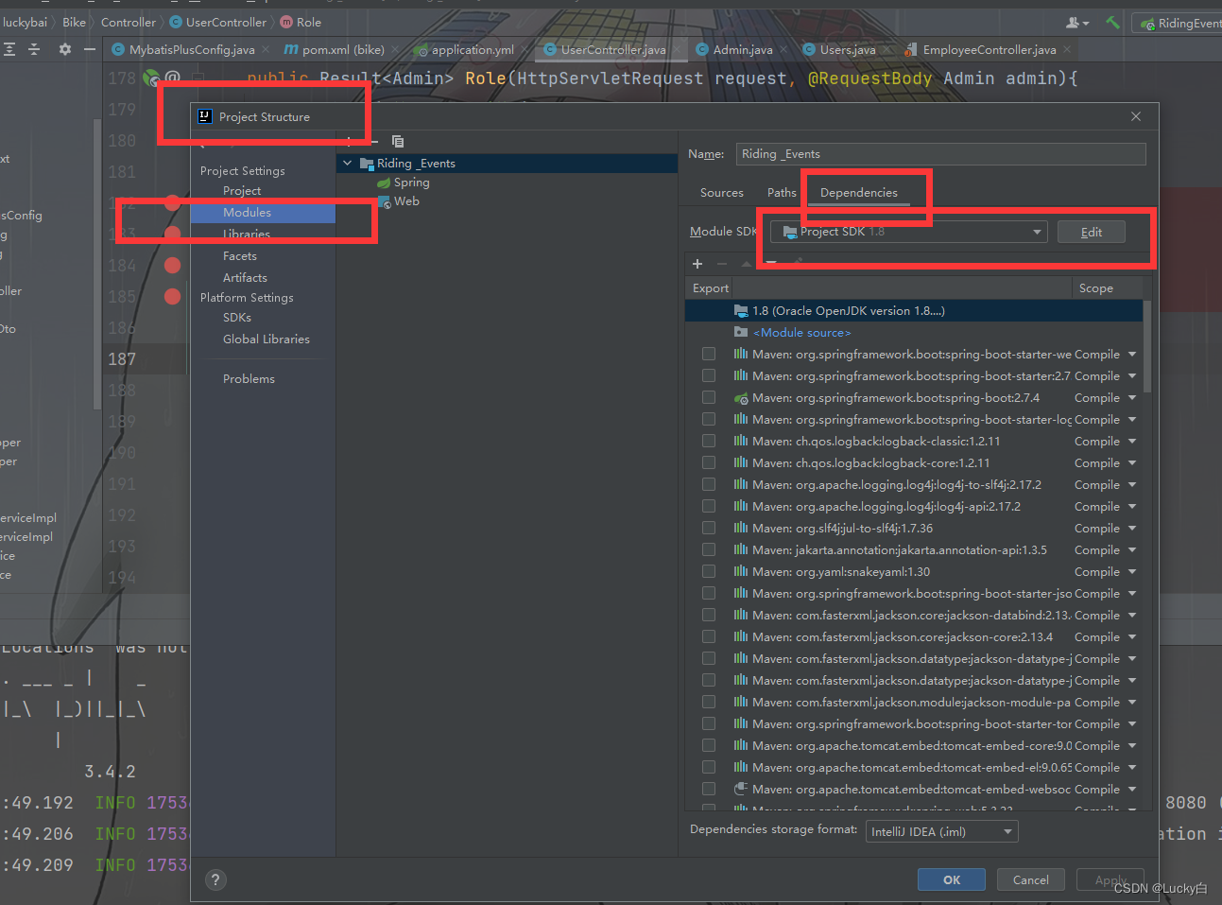Select Facets under Project Settings
1222x905 pixels.
click(x=240, y=256)
